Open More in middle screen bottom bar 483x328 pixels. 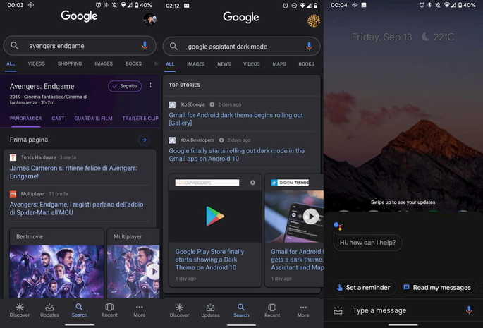(x=303, y=310)
